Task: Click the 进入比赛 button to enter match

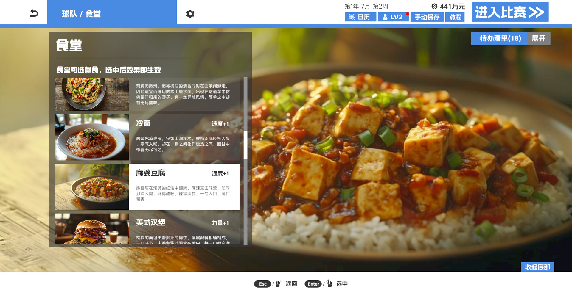Action: 510,12
